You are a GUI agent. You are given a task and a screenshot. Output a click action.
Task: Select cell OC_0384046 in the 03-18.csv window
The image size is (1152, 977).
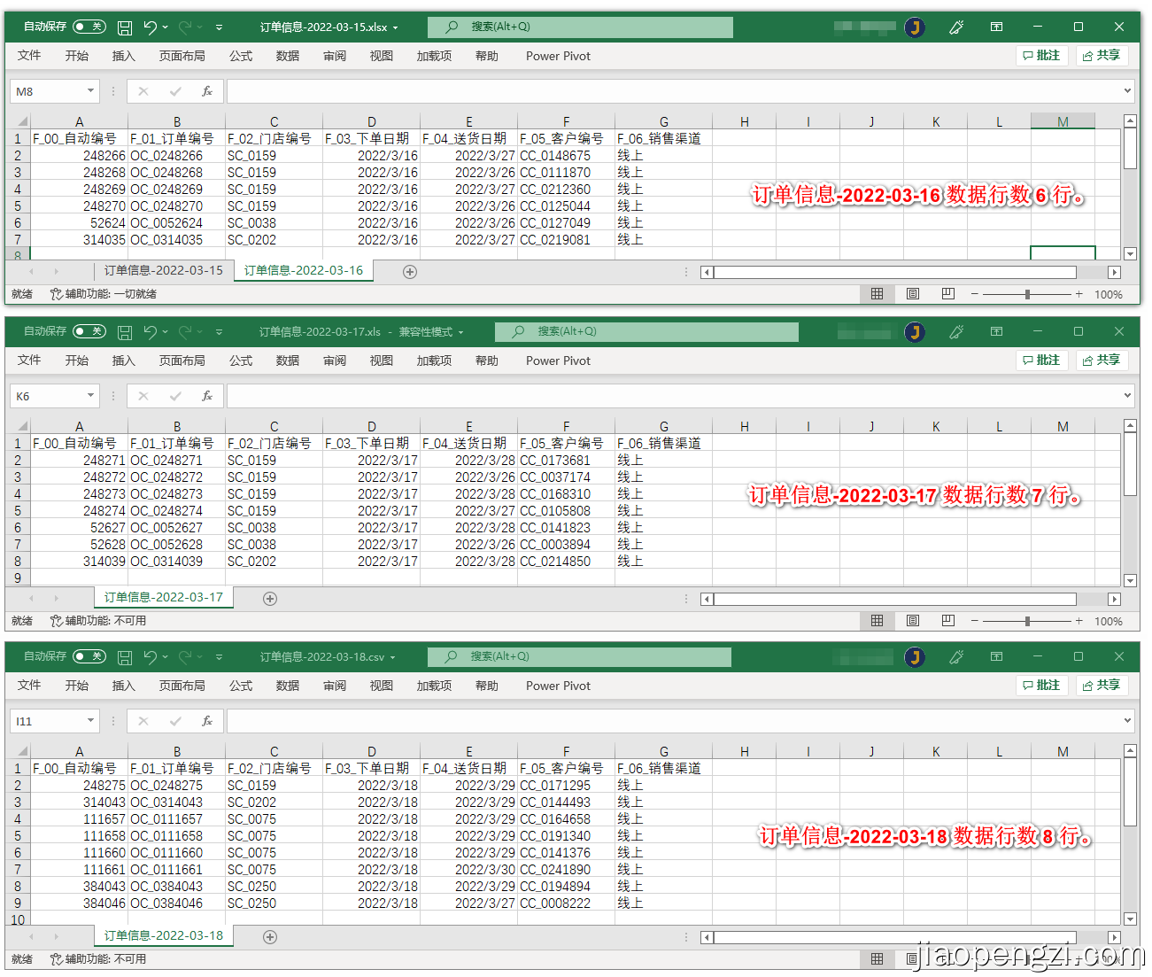(176, 903)
